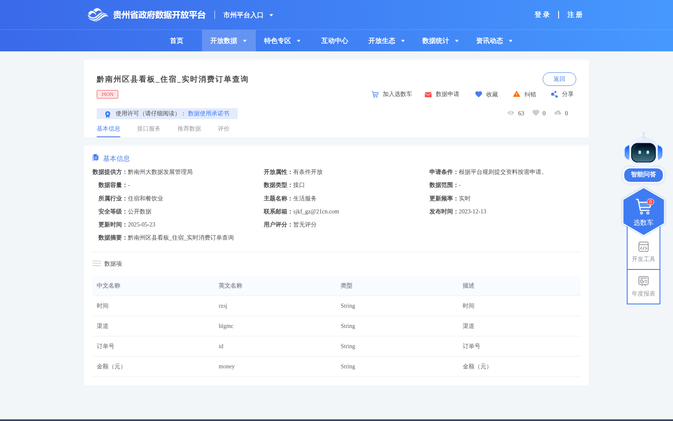Click 登录 link
Image resolution: width=673 pixels, height=421 pixels.
click(542, 15)
